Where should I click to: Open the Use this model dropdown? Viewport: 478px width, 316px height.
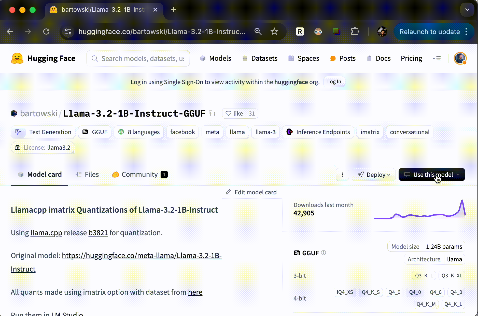pyautogui.click(x=432, y=175)
